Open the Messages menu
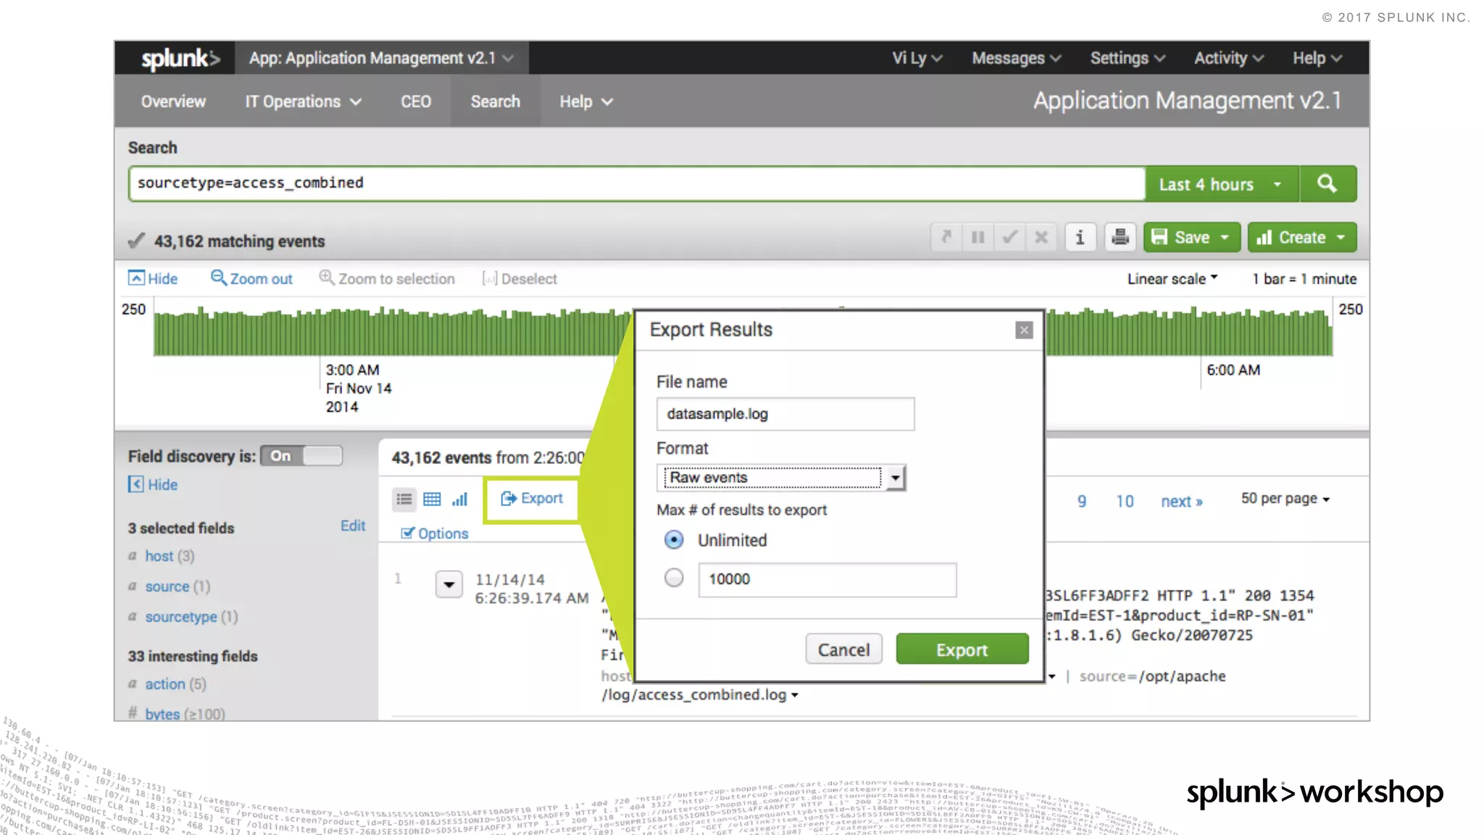 (x=1017, y=58)
